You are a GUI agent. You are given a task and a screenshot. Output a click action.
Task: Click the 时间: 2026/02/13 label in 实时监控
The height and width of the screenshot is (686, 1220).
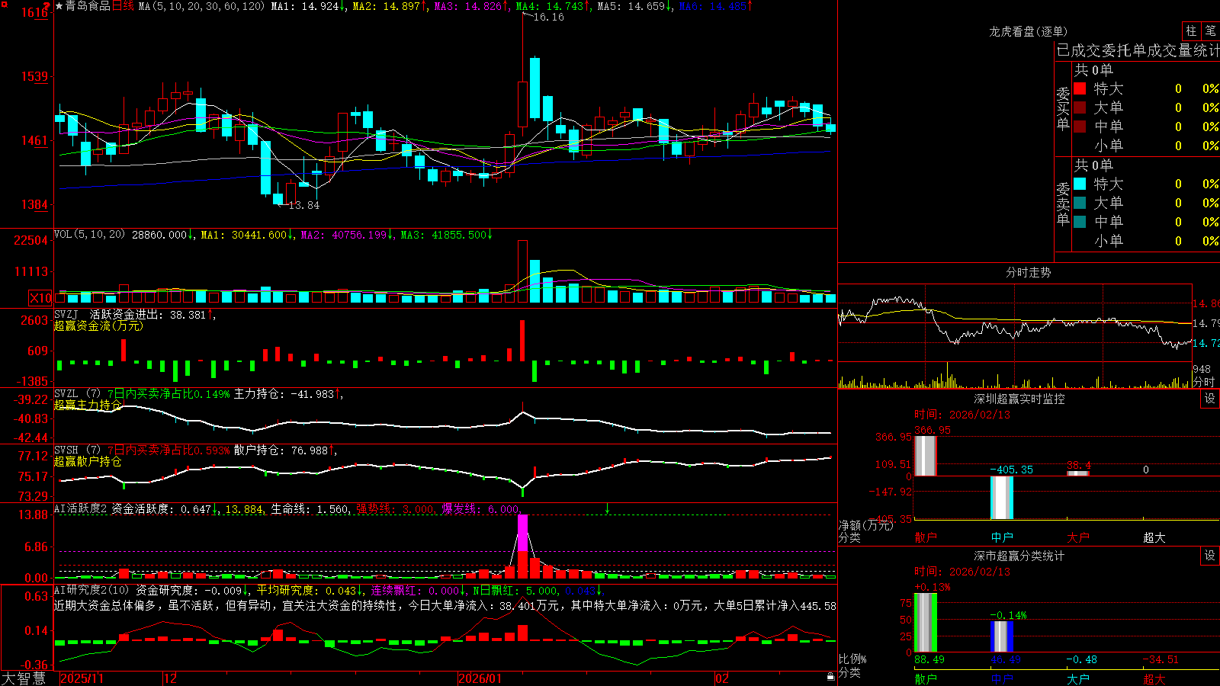962,415
